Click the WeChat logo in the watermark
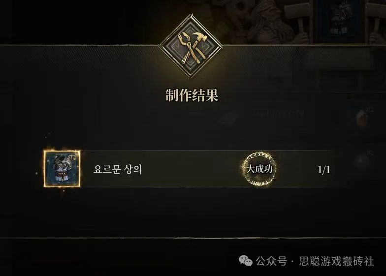Viewport: 386px width, 276px height. (x=245, y=261)
